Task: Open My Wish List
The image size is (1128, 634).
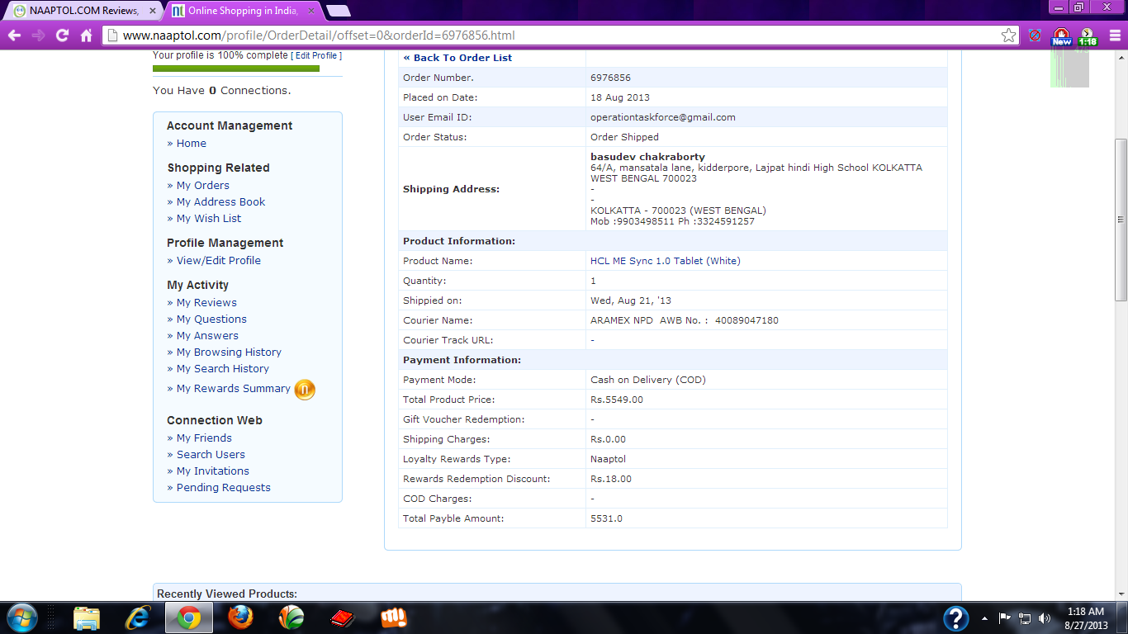Action: [209, 219]
